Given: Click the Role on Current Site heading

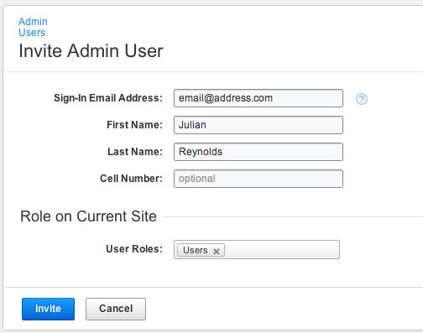Looking at the screenshot, I should pyautogui.click(x=88, y=216).
